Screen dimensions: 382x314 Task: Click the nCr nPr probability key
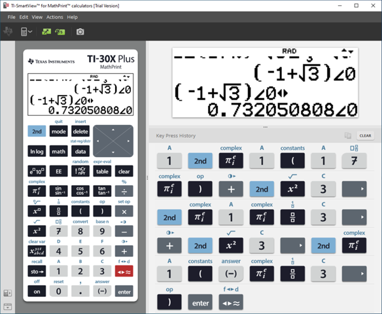click(x=80, y=171)
